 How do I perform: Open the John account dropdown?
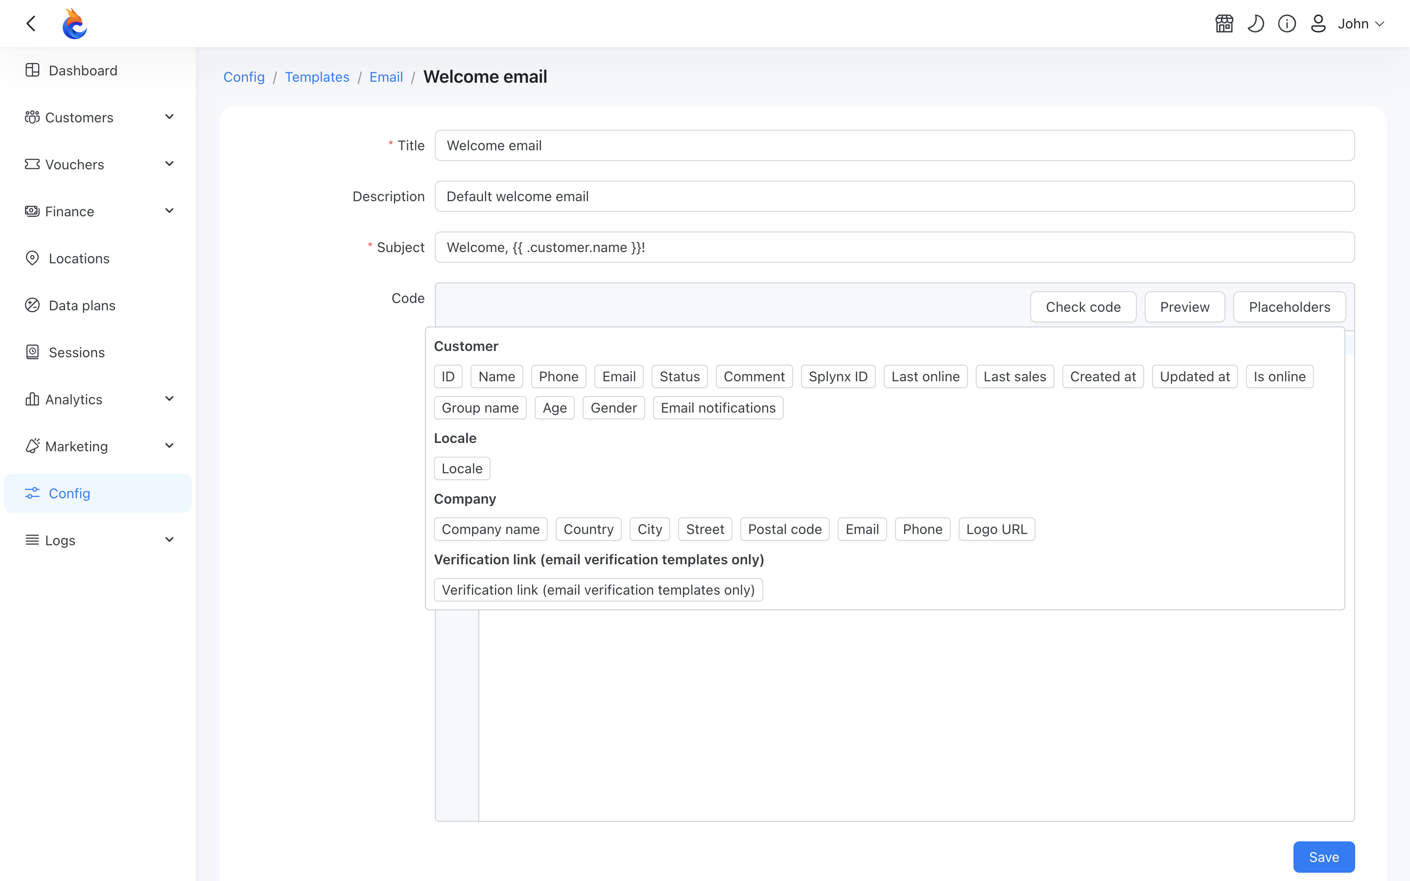pyautogui.click(x=1361, y=24)
